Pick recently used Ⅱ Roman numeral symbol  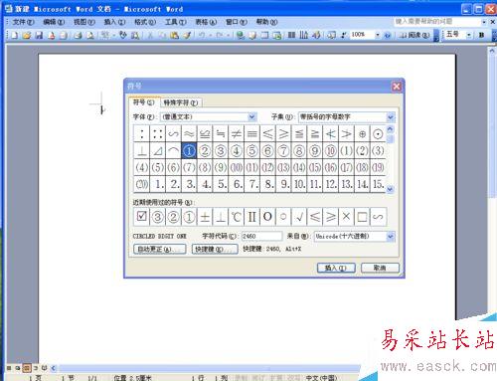[252, 217]
